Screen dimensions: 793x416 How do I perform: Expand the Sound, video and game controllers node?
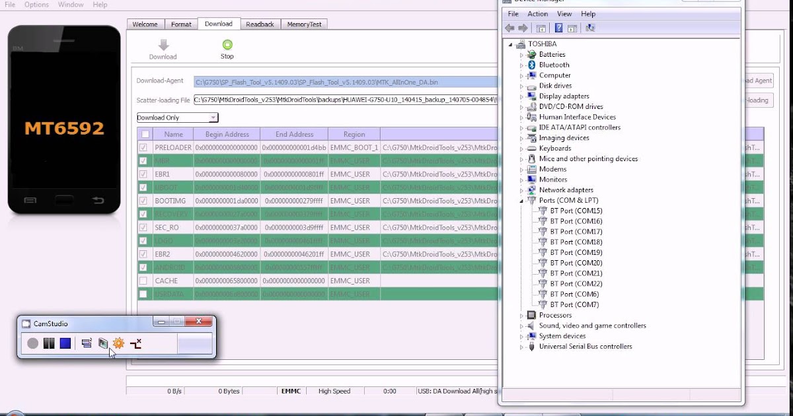pyautogui.click(x=521, y=326)
